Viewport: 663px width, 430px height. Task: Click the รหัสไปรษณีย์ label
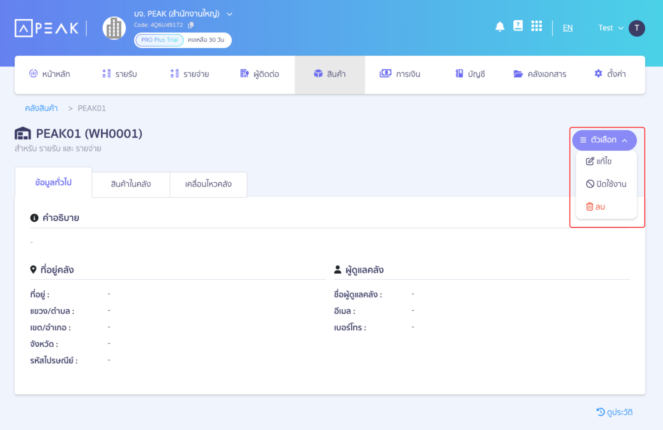[54, 361]
